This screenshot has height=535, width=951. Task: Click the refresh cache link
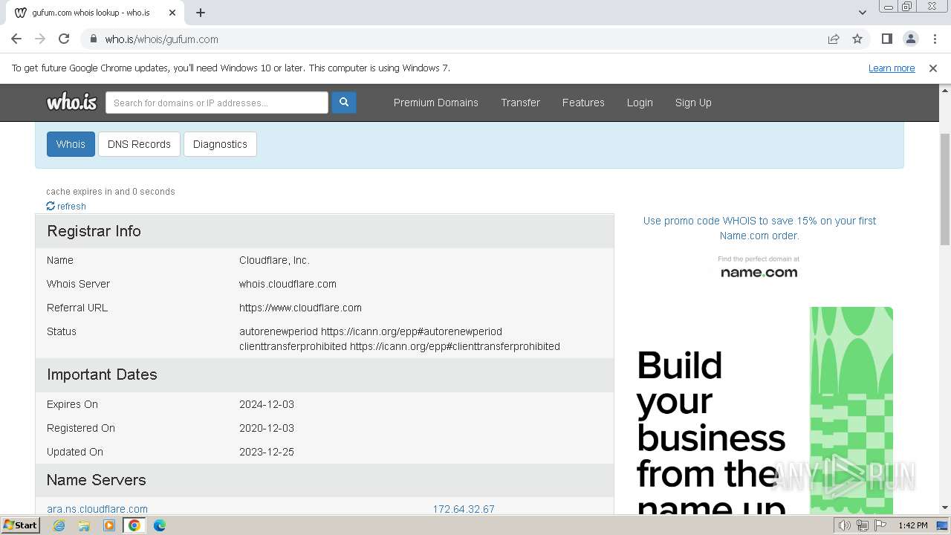[66, 207]
